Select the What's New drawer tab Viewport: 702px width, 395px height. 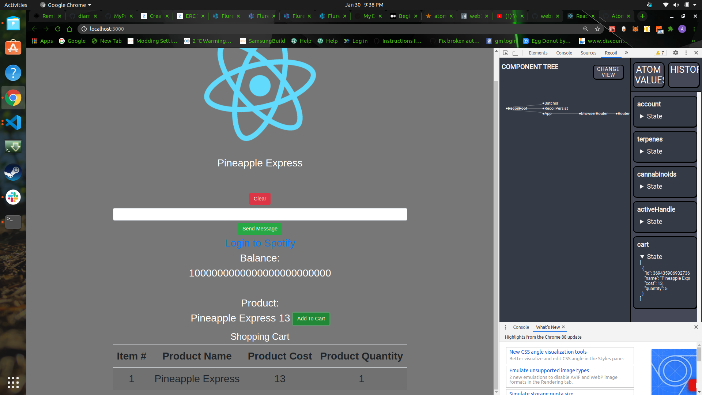pos(548,327)
